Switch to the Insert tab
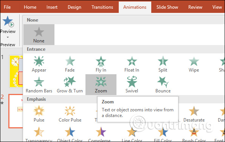The height and width of the screenshot is (142, 225). tap(52, 7)
